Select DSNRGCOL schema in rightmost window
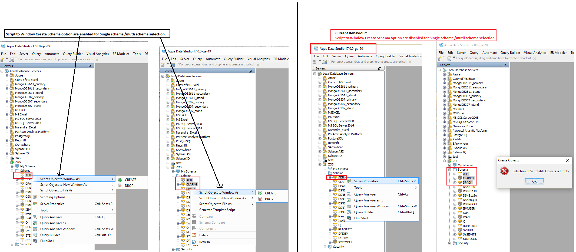Viewport: 576px width, 252px height. click(470, 204)
